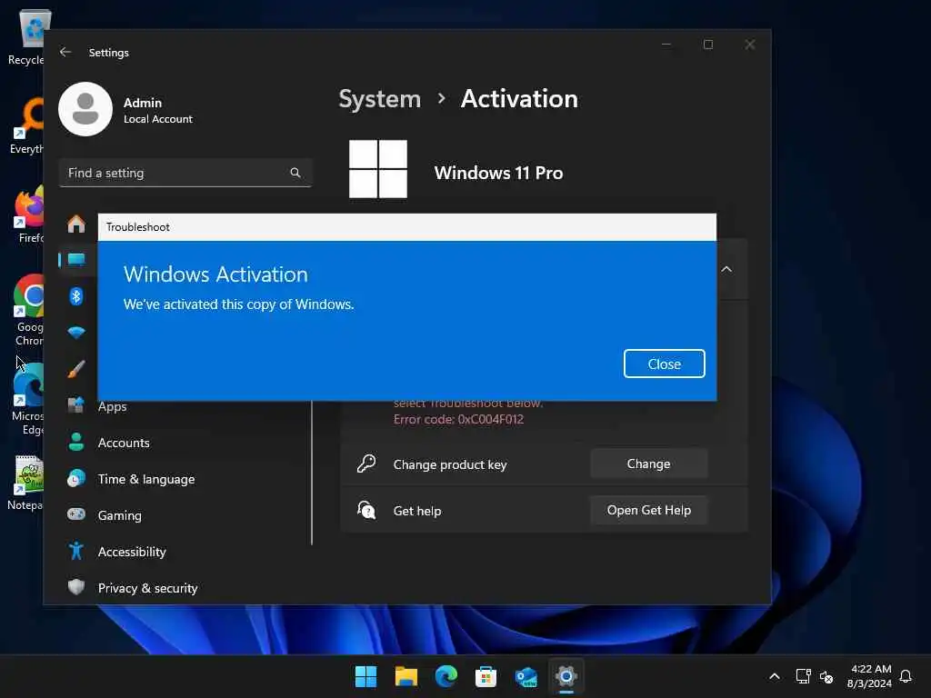Image resolution: width=931 pixels, height=698 pixels.
Task: Select the Firefox desktop shortcut
Action: pos(30,214)
